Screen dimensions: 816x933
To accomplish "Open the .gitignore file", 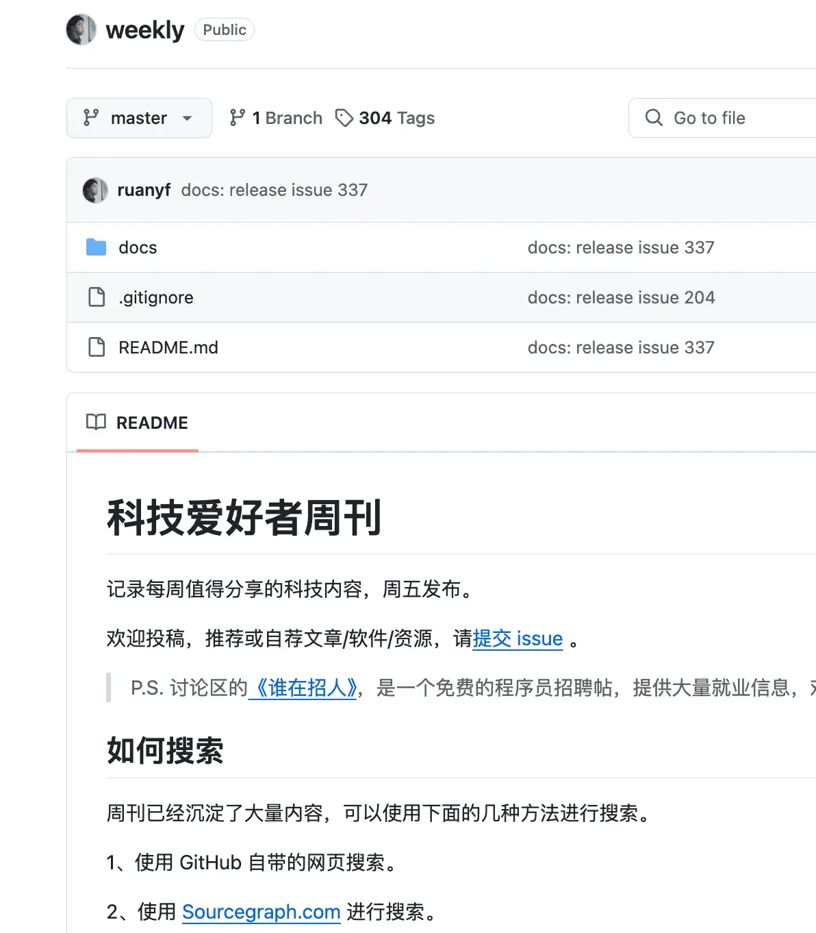I will (156, 297).
